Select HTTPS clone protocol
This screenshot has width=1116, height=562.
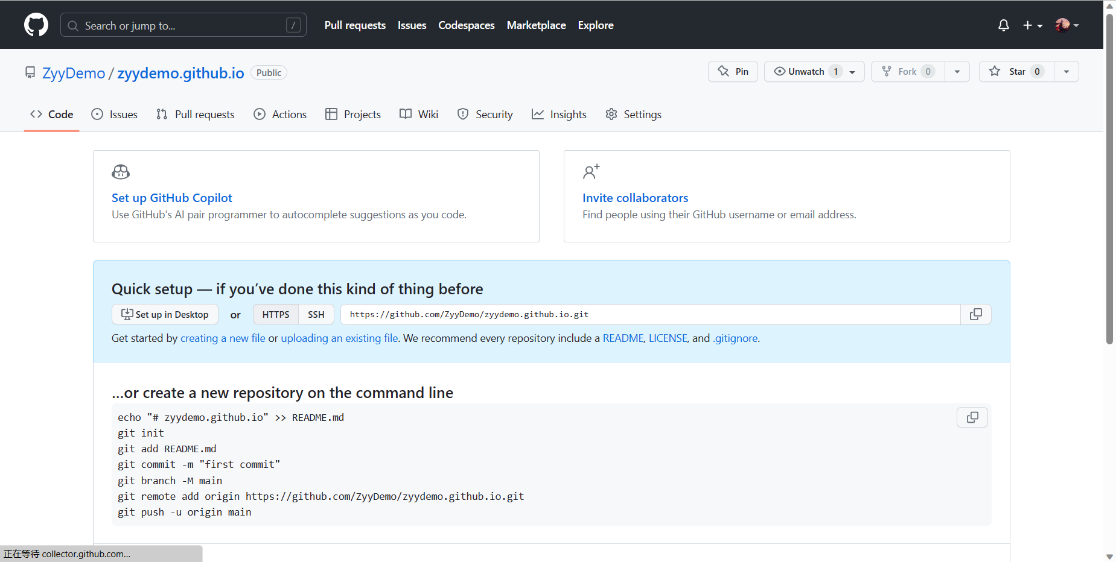[x=276, y=314]
